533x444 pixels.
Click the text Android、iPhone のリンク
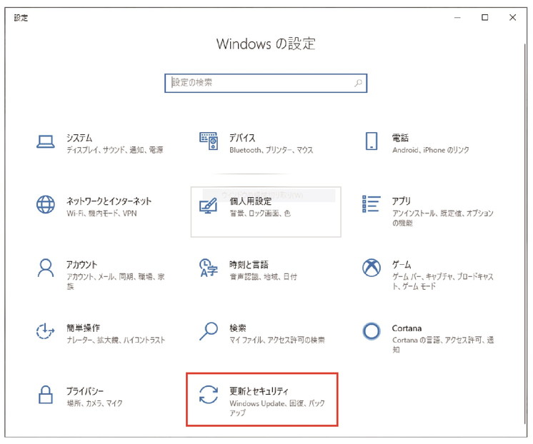click(x=431, y=150)
